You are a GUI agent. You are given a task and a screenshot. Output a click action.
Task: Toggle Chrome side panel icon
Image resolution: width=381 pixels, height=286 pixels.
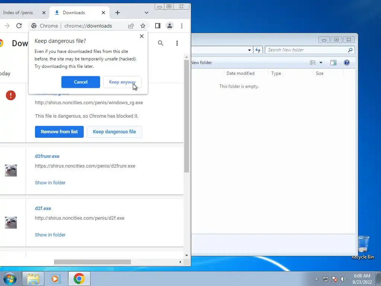click(x=158, y=26)
